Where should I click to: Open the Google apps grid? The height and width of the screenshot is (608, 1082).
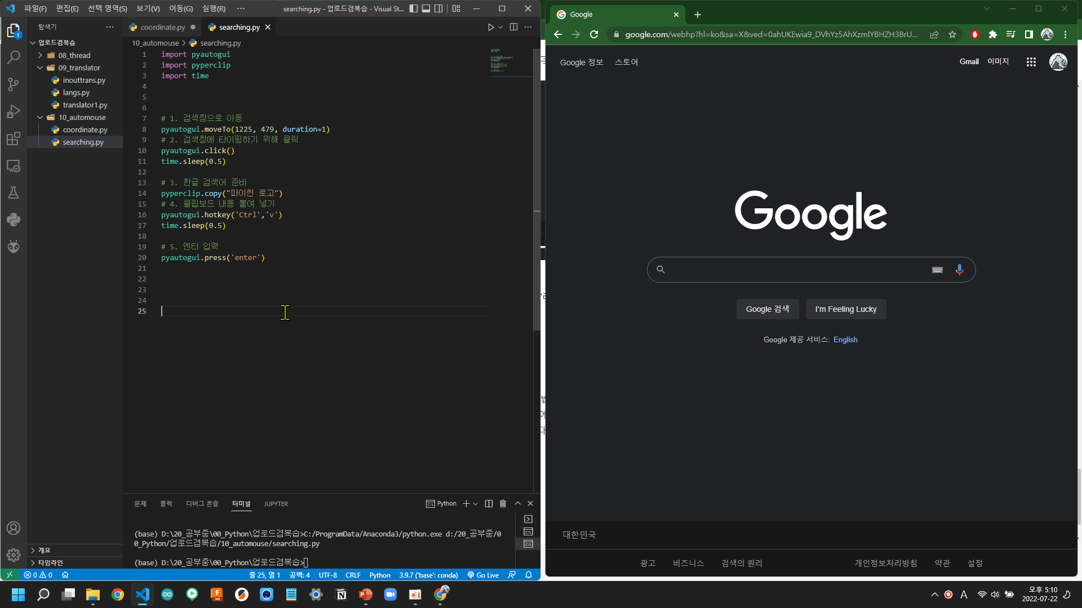[x=1031, y=62]
